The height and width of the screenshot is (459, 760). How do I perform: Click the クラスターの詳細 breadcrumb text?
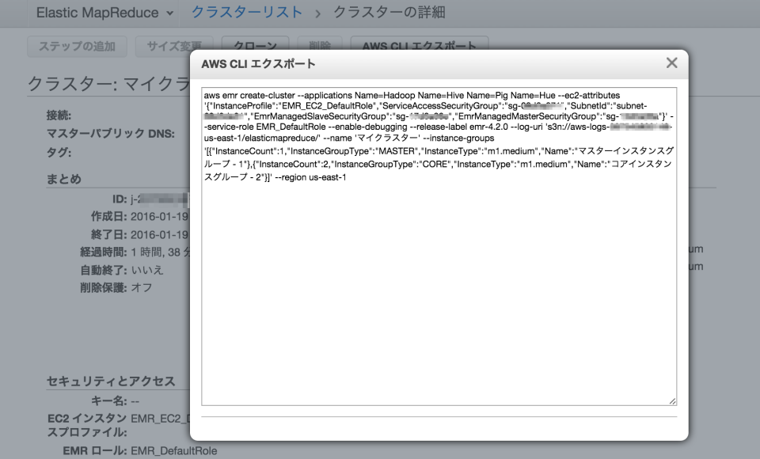point(389,12)
